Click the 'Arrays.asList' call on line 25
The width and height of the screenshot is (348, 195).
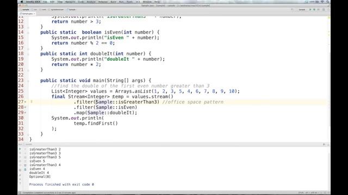point(133,91)
